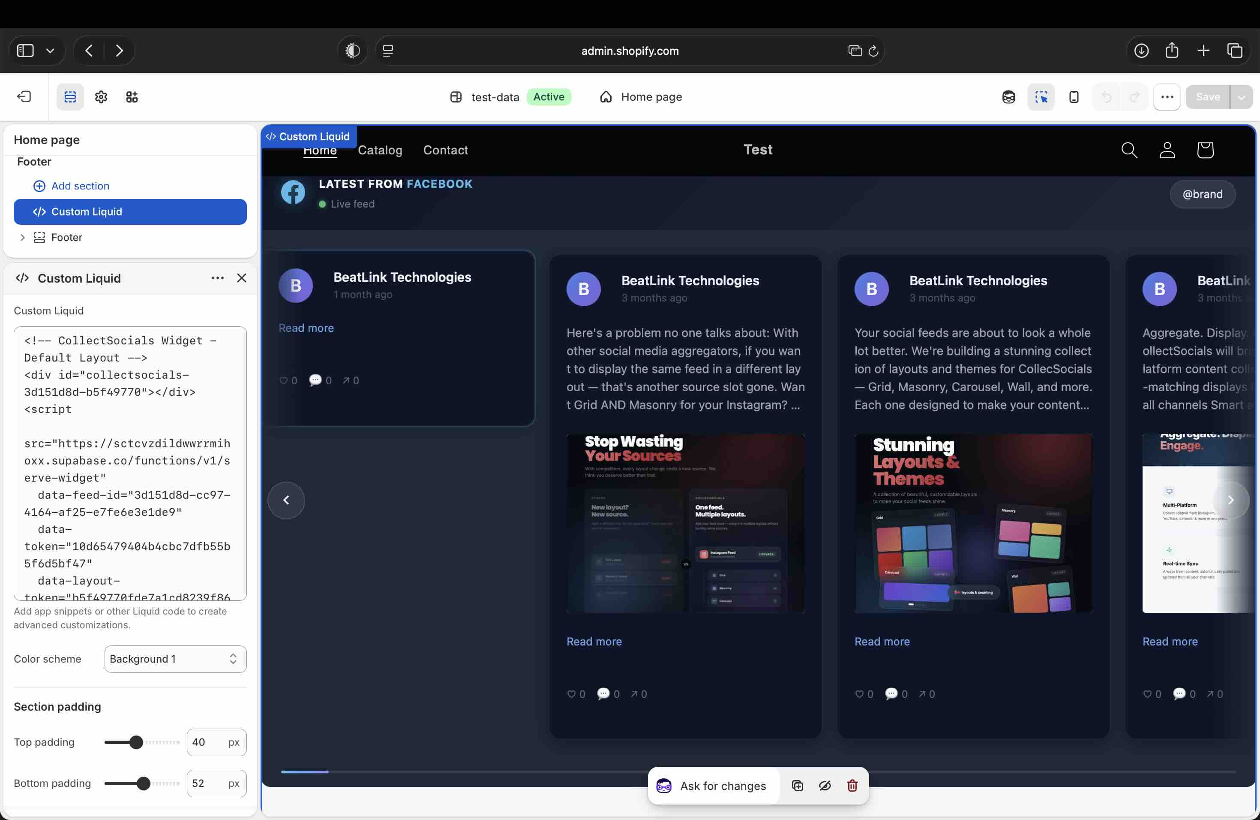Click the @brand pill button
Image resolution: width=1260 pixels, height=820 pixels.
coord(1202,194)
